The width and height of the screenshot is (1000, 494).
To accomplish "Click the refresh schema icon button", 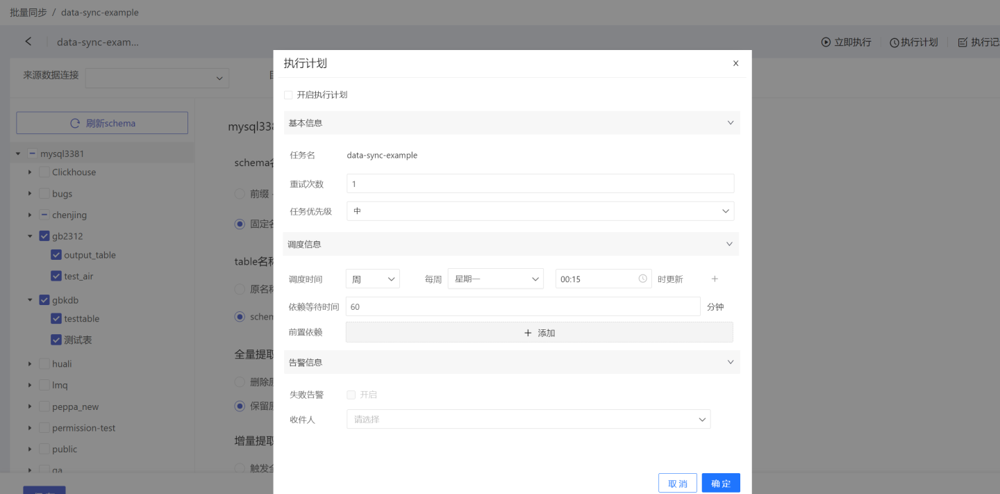I will coord(75,123).
